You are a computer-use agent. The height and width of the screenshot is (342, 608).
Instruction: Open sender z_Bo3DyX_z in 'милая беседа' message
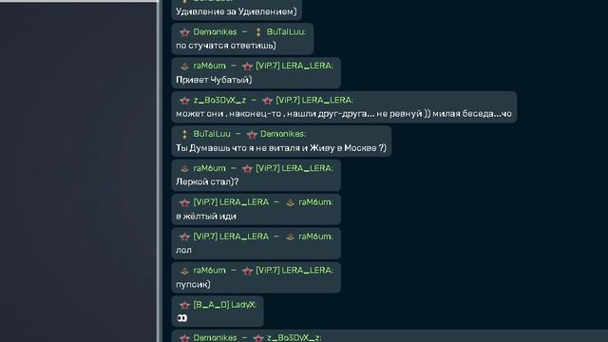pos(219,100)
